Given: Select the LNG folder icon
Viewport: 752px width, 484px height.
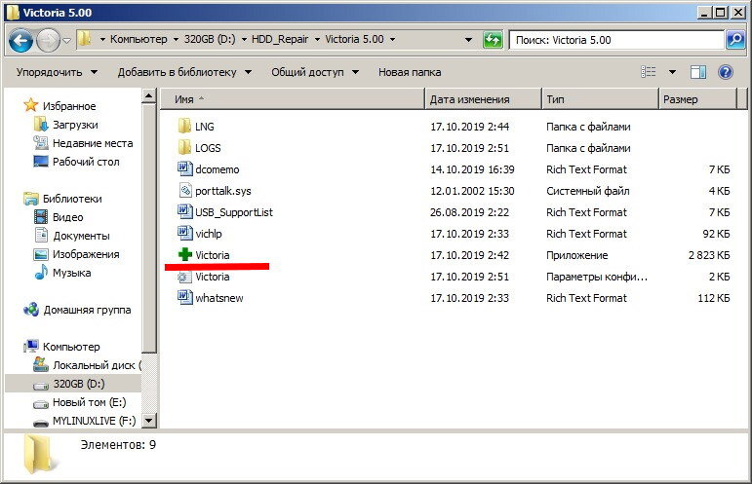Looking at the screenshot, I should click(184, 127).
